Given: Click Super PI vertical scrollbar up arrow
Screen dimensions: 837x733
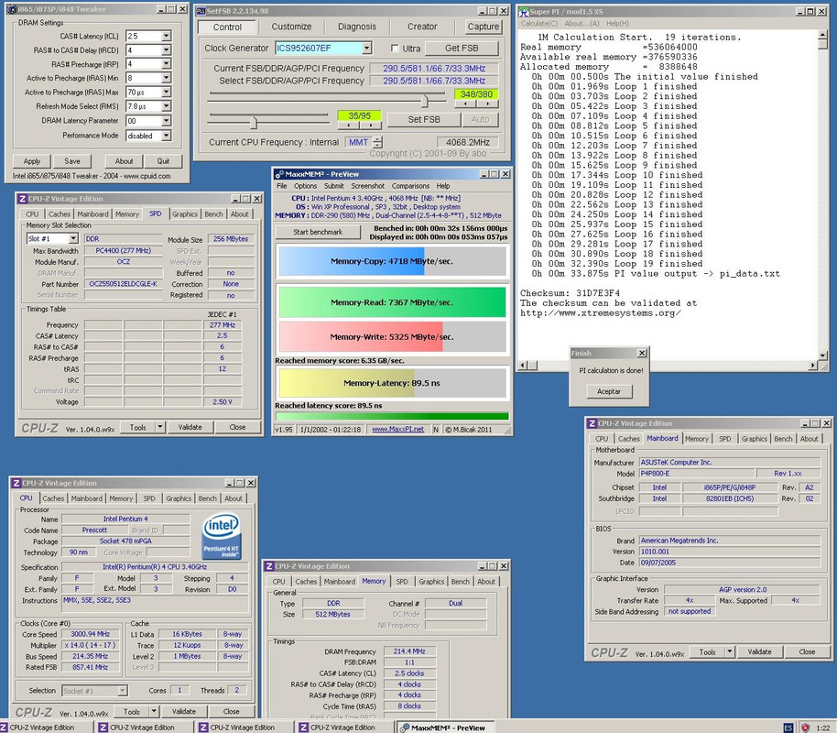Looking at the screenshot, I should click(x=822, y=35).
